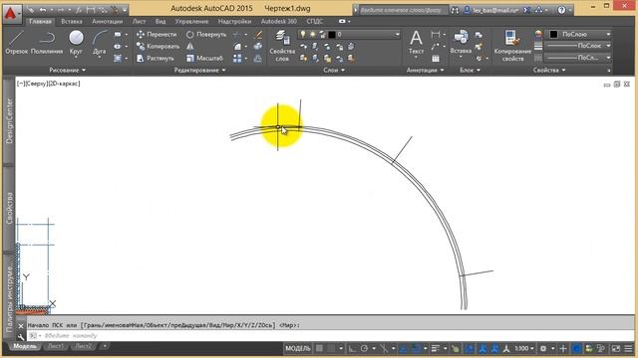Choose the Круг circle tool
Screen dimensions: 638x358
(76, 42)
